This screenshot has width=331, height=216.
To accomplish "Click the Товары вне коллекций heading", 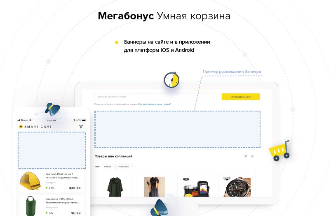I will pyautogui.click(x=114, y=156).
